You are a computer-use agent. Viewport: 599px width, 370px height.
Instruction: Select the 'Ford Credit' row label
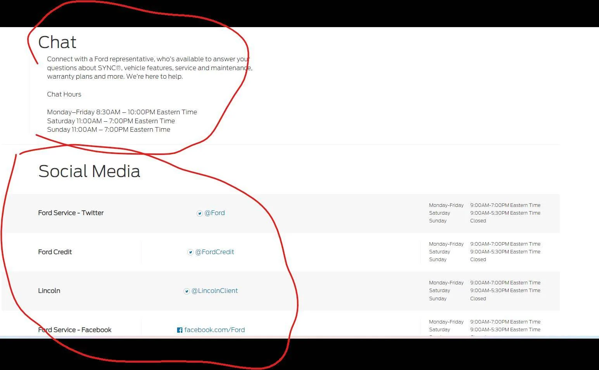pos(55,252)
